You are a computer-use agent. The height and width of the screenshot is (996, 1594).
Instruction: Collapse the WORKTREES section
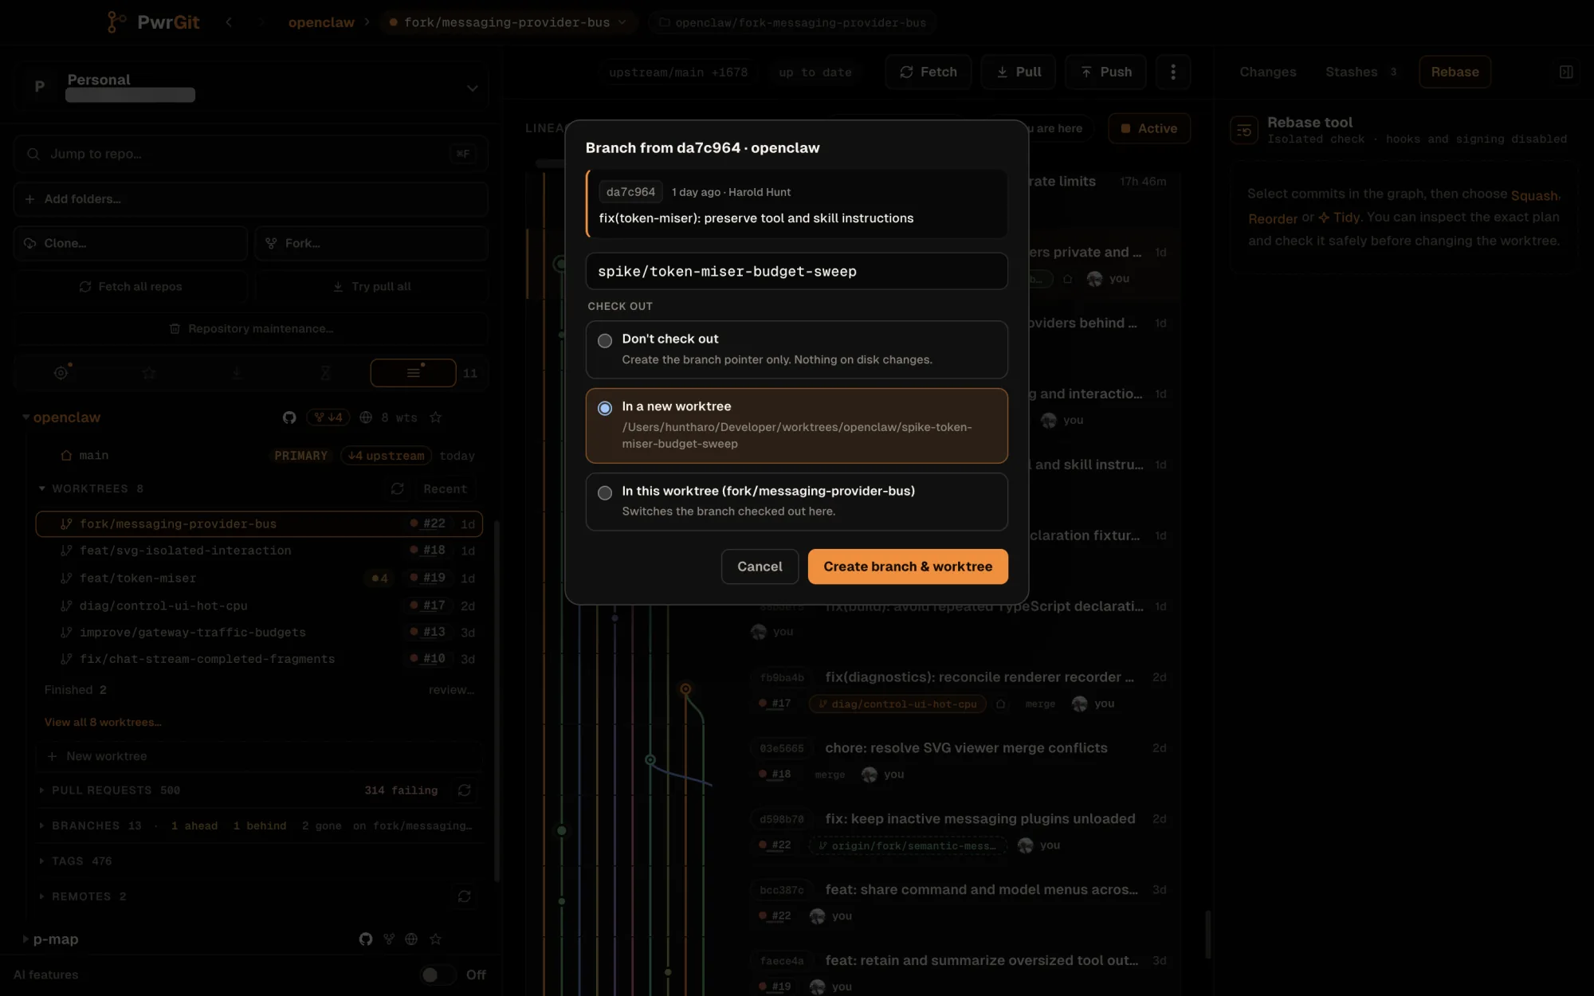coord(41,488)
